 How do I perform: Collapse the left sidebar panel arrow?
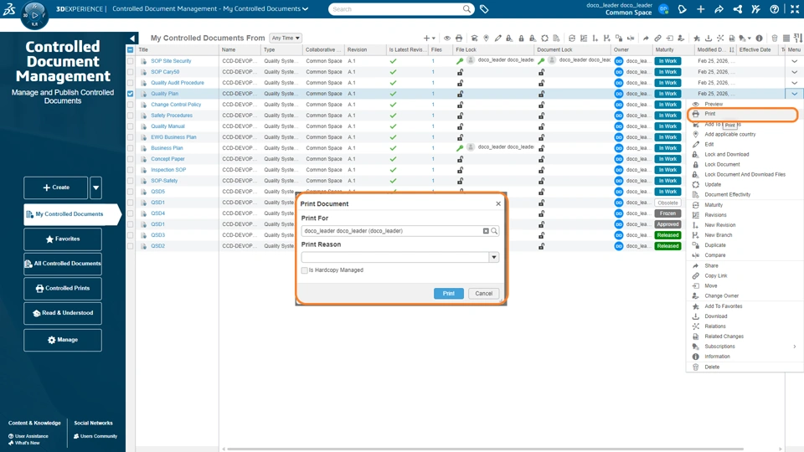(132, 38)
